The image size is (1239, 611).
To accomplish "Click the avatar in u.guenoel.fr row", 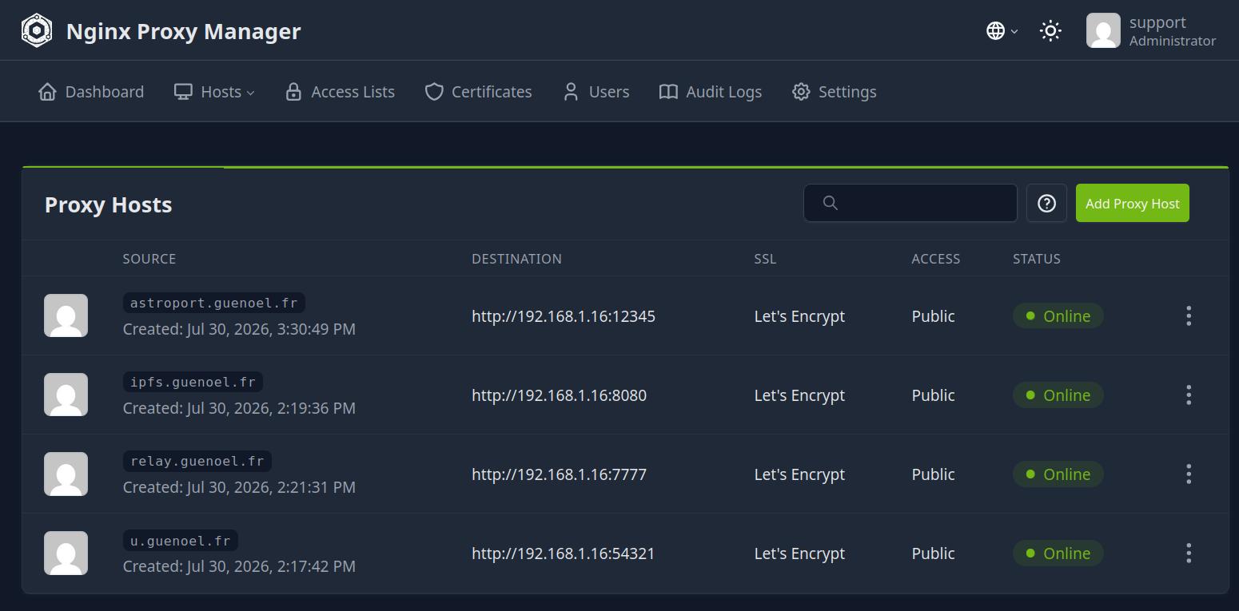I will tap(66, 553).
